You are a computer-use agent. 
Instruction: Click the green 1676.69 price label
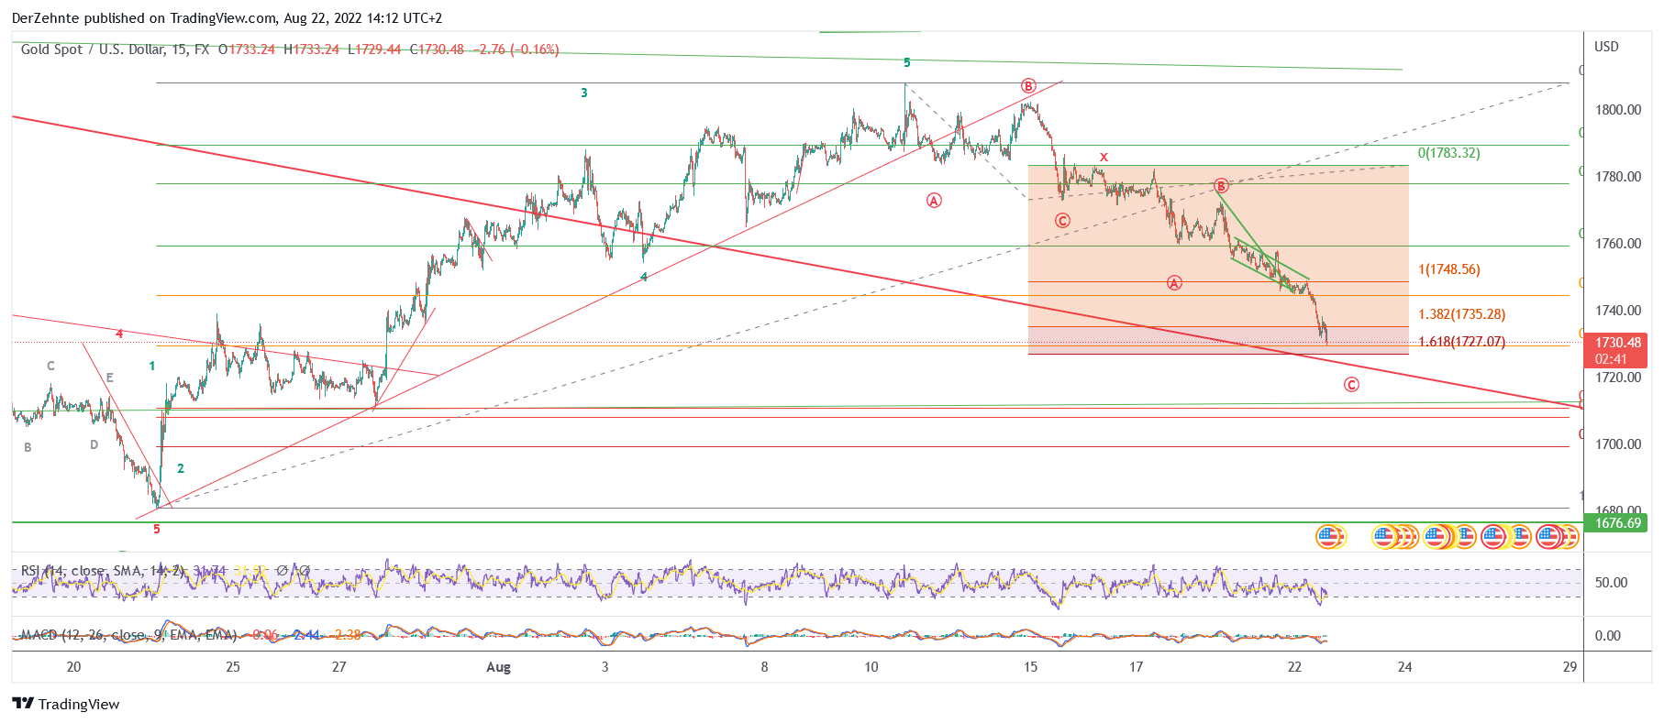click(1617, 523)
